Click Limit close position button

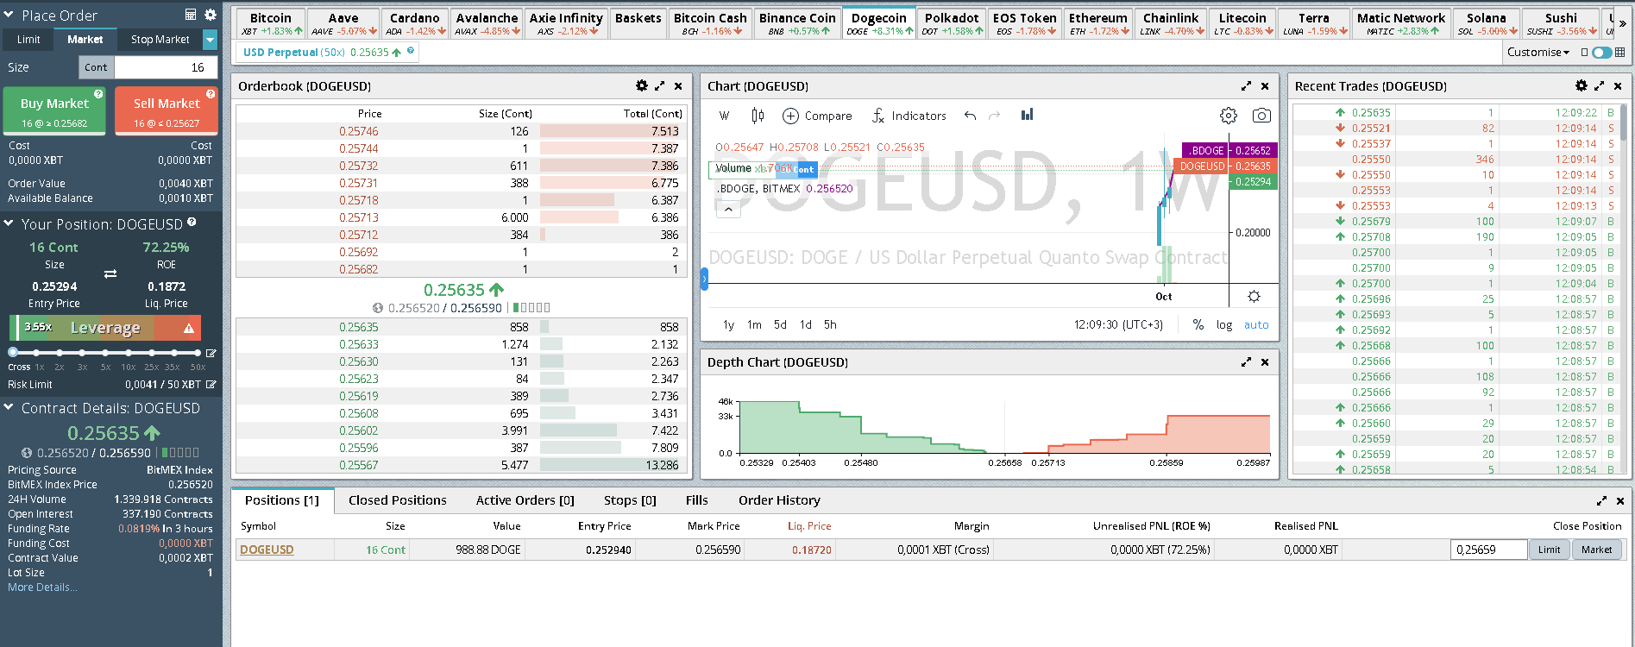point(1549,550)
